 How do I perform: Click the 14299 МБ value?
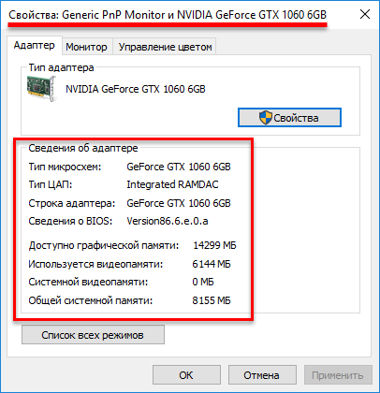point(214,245)
